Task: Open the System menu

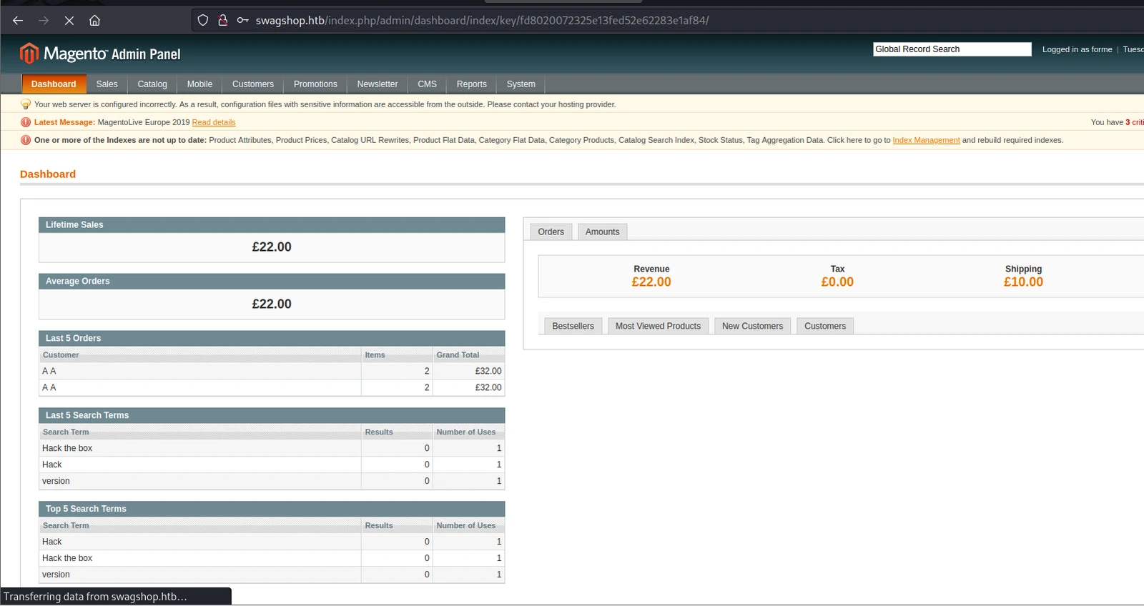Action: point(521,84)
